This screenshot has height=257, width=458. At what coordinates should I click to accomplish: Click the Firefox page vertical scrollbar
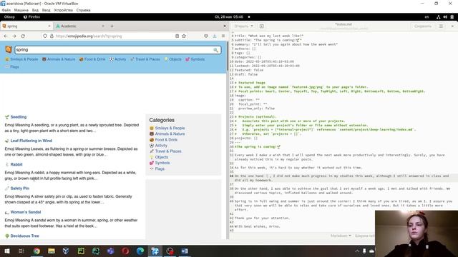(228, 56)
